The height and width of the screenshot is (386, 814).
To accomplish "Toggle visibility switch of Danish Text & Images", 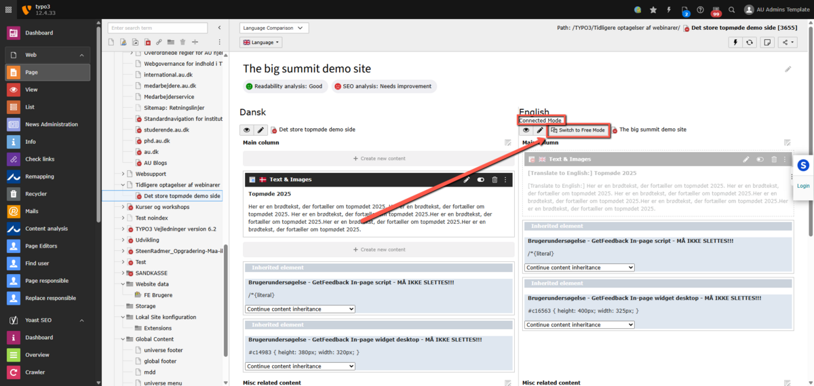I will coord(481,180).
